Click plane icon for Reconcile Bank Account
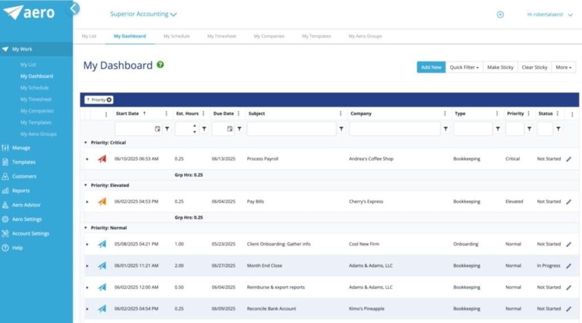 point(102,309)
